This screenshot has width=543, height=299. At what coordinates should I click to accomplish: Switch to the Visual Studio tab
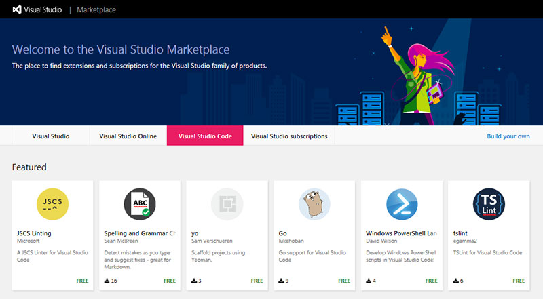pyautogui.click(x=51, y=136)
